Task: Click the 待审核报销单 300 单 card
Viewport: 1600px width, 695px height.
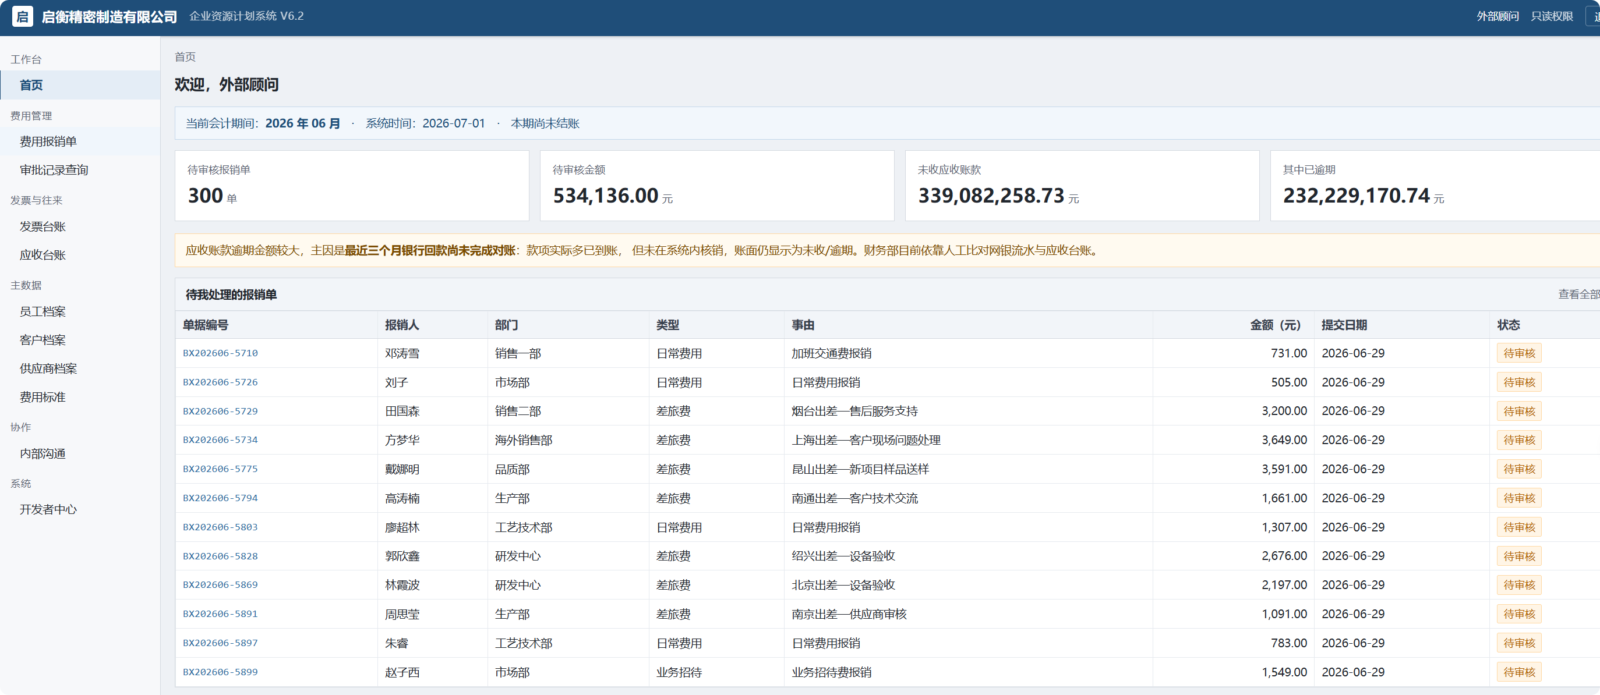Action: pos(352,186)
